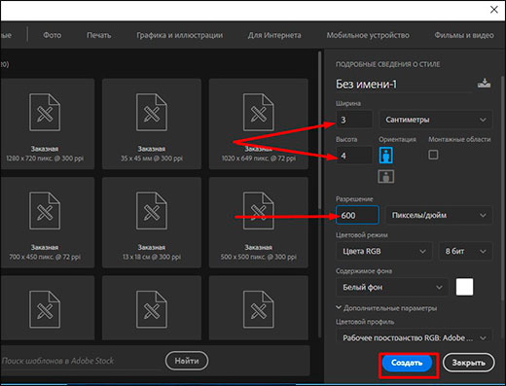Switch to the Мобильное устройство tab
Screen dimensions: 506x386
[x=368, y=35]
